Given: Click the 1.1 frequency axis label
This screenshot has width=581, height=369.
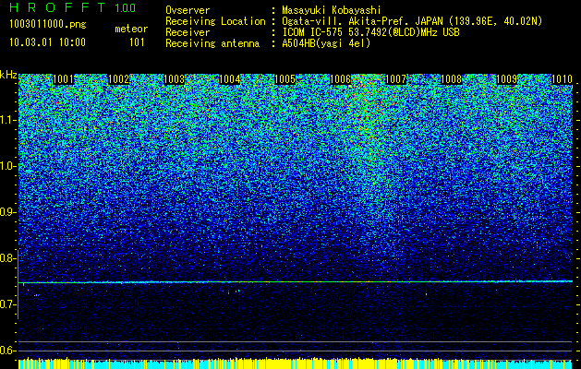Looking at the screenshot, I should (7, 120).
